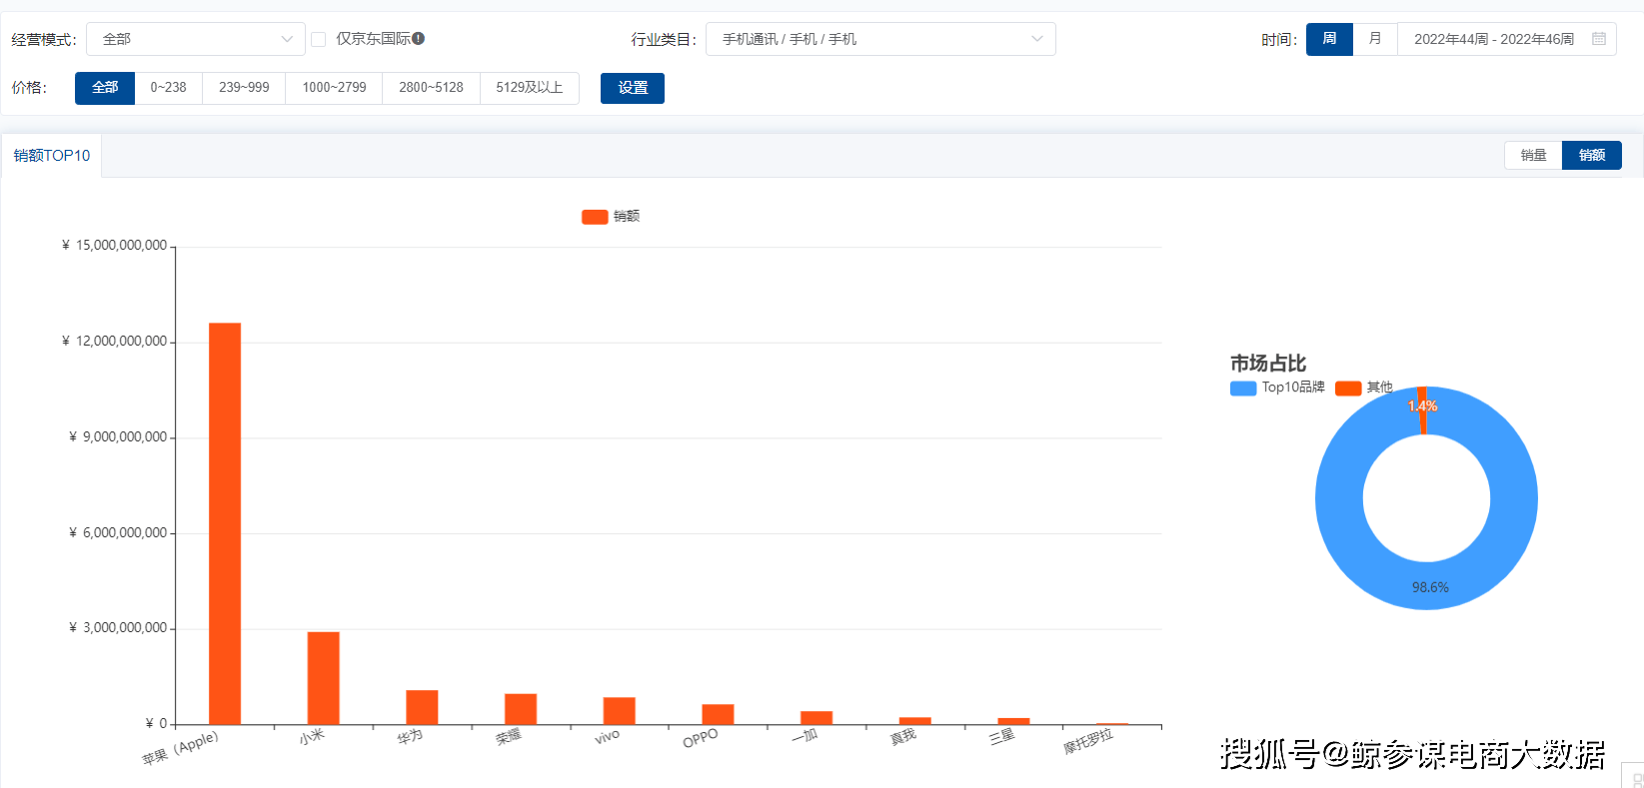This screenshot has width=1644, height=788.
Task: Click the 三星 axis label
Action: pos(1002,736)
